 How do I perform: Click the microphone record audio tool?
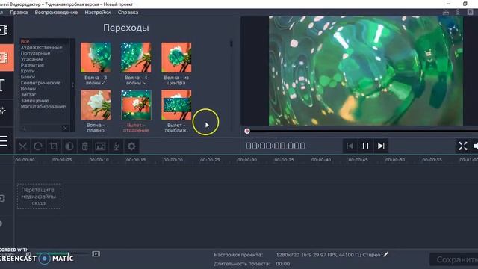[x=116, y=146]
